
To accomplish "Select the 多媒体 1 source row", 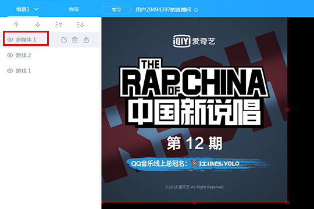I will pyautogui.click(x=50, y=39).
